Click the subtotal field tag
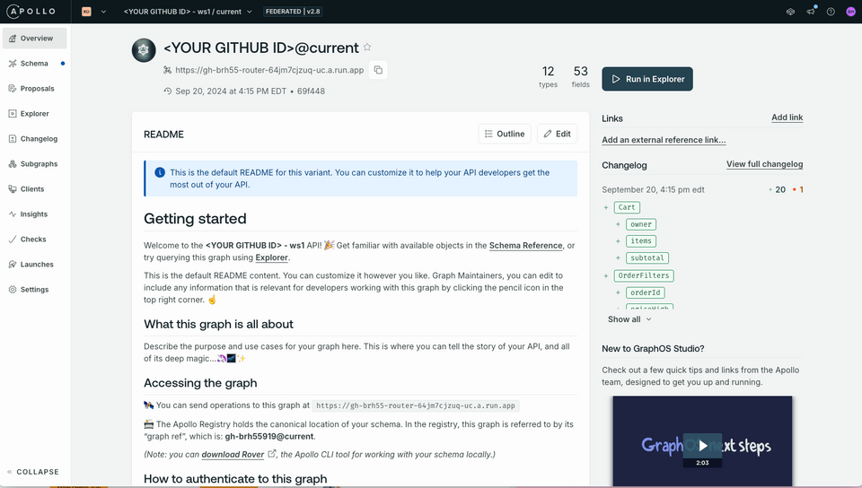Viewport: 862px width, 488px height. (647, 258)
